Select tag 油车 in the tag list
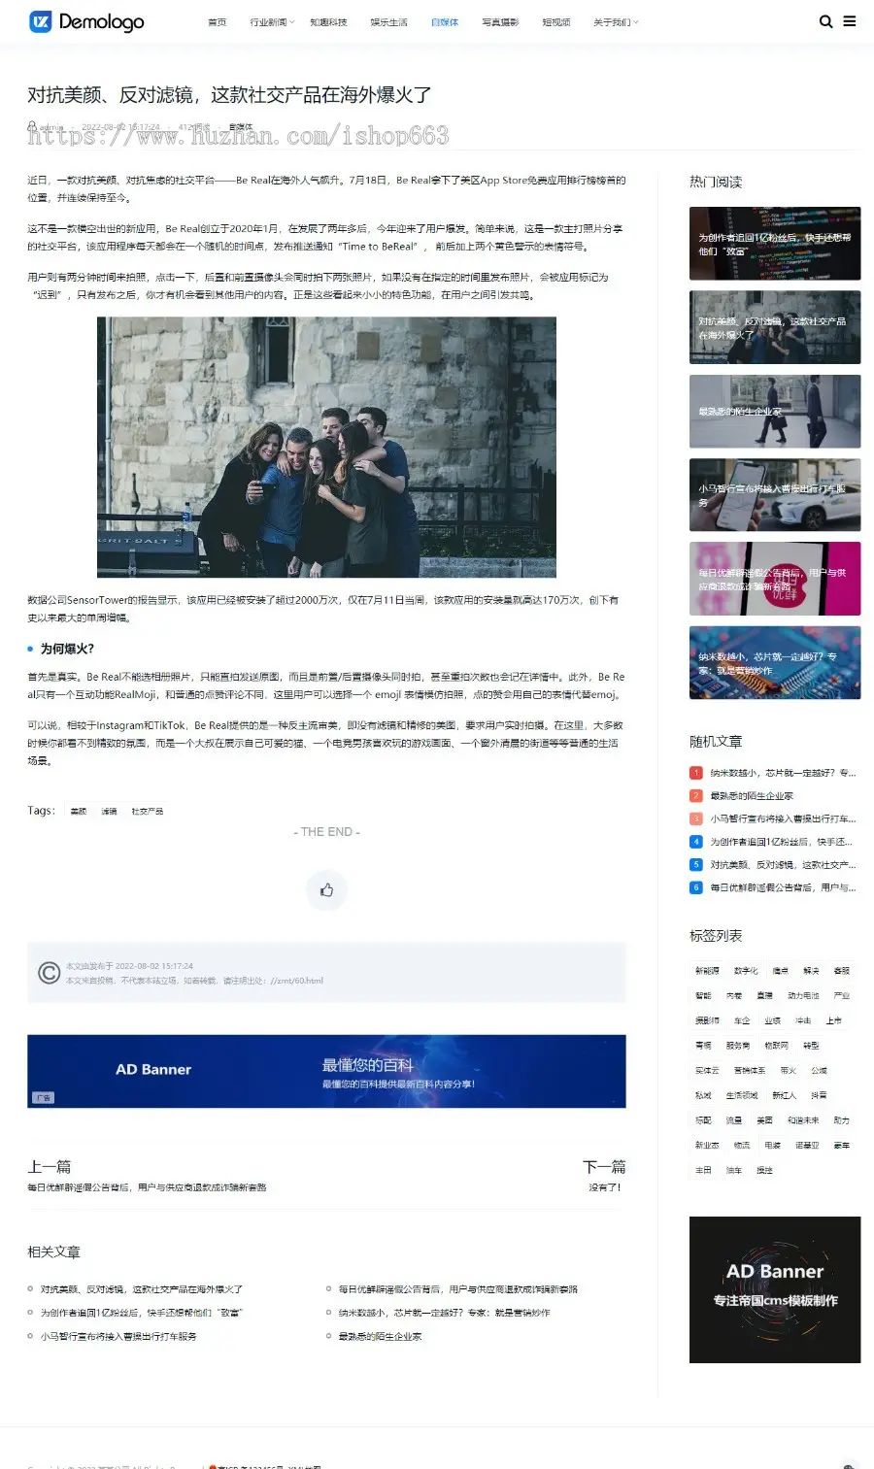This screenshot has height=1469, width=874. tap(733, 1171)
